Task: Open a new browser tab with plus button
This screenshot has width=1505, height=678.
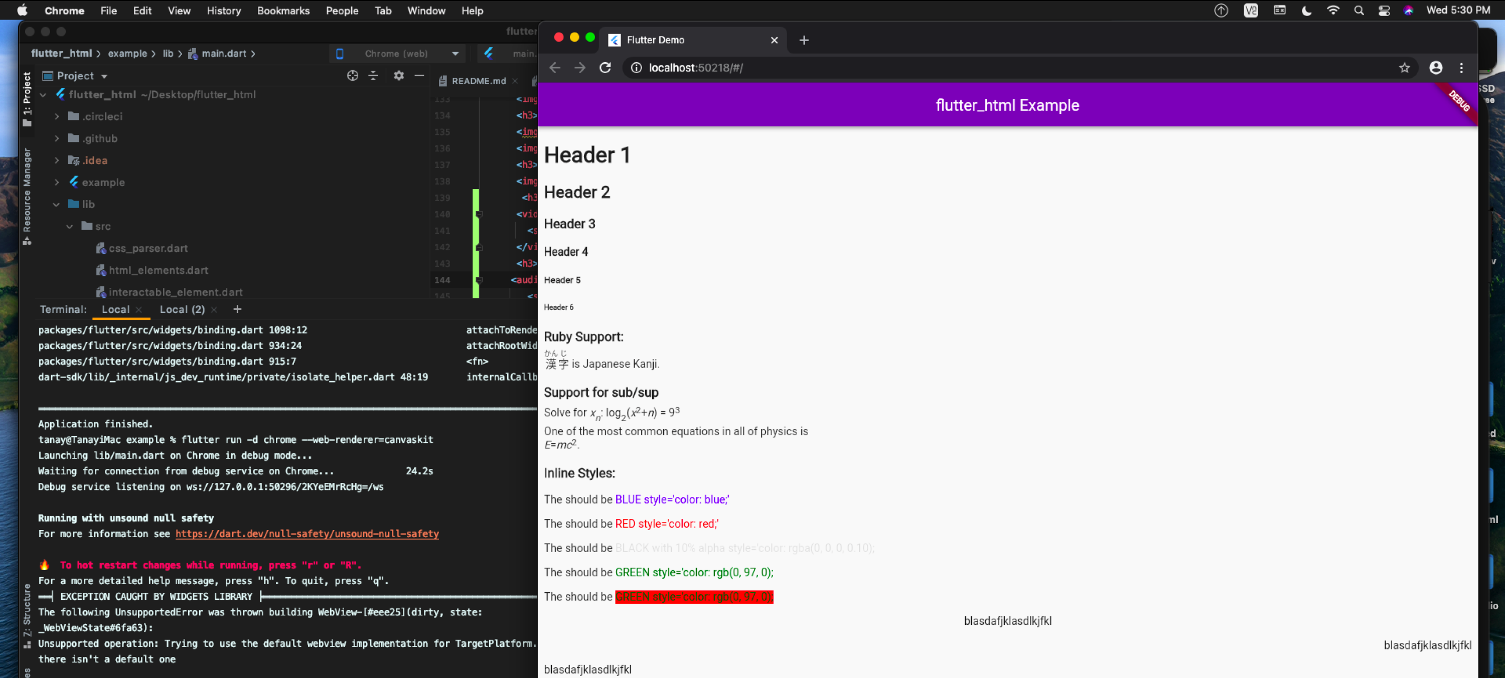Action: (804, 40)
